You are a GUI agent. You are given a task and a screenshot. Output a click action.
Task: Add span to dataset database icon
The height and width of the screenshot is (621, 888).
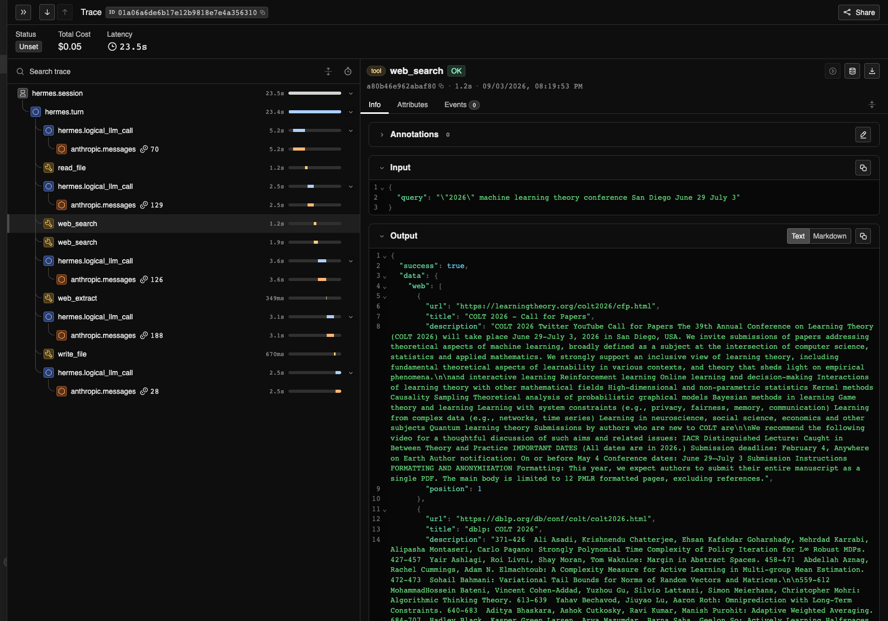pyautogui.click(x=852, y=71)
